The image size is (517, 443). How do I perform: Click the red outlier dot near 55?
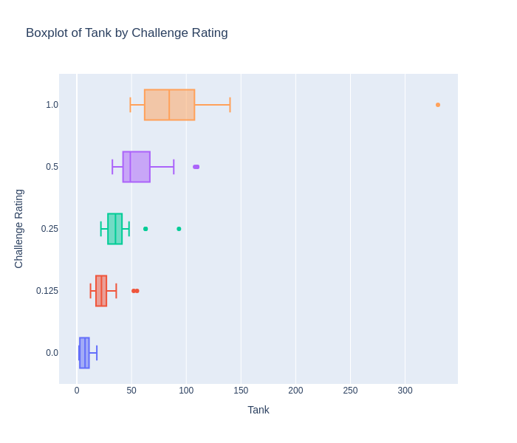pyautogui.click(x=137, y=291)
